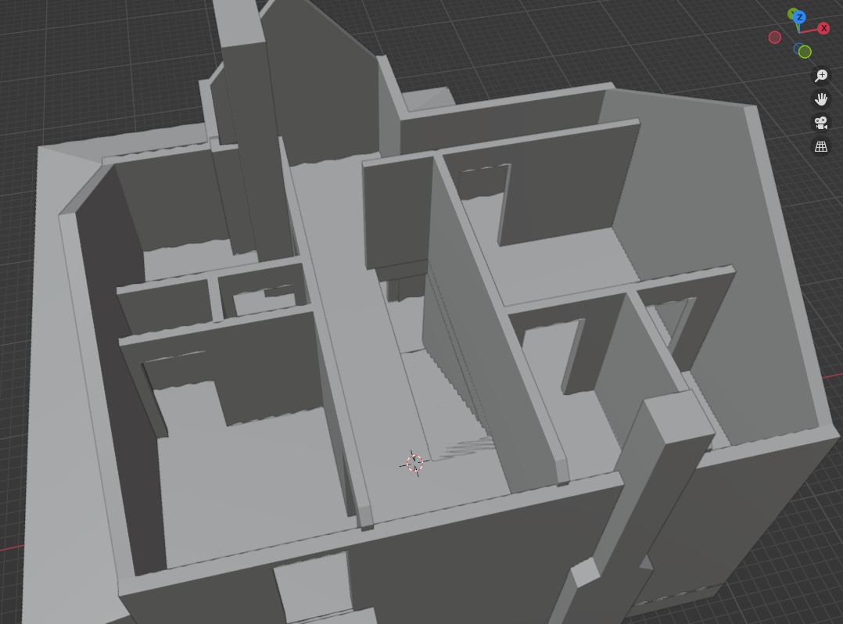Toggle the camera view

click(821, 123)
